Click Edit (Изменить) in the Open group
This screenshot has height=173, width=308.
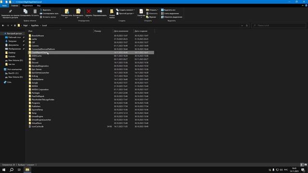(x=152, y=13)
